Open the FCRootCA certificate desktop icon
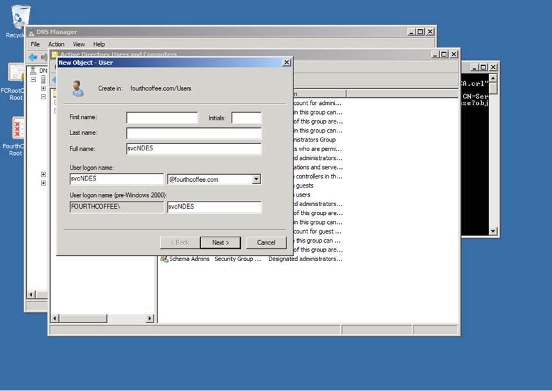This screenshot has height=391, width=552. [x=16, y=72]
